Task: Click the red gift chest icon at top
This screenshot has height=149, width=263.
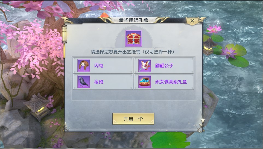Action: pos(133,39)
